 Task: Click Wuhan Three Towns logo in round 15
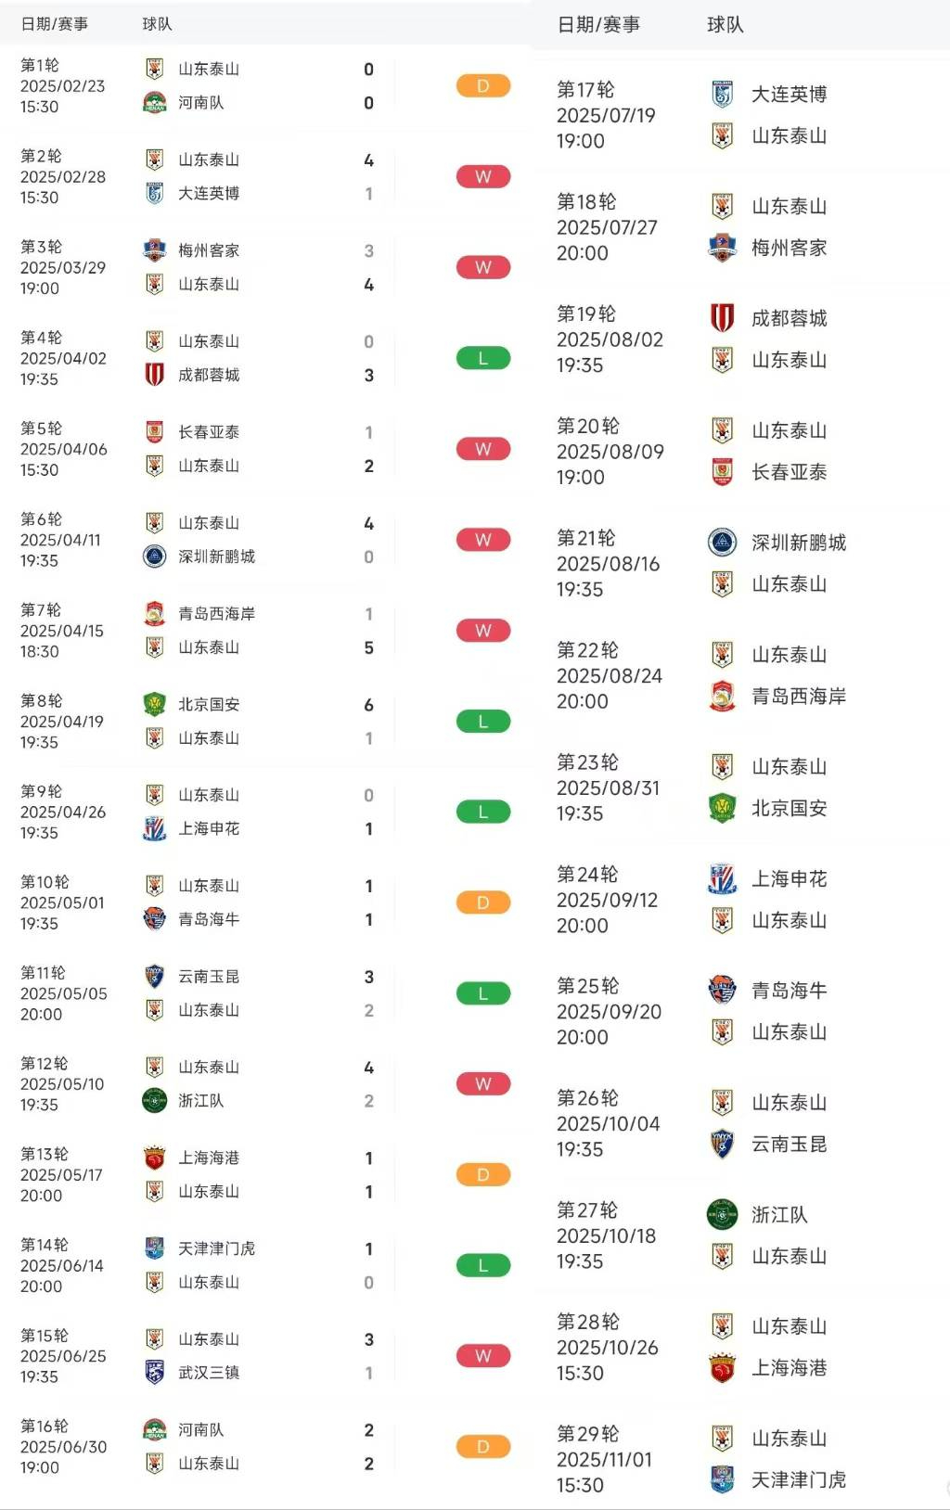click(154, 1373)
